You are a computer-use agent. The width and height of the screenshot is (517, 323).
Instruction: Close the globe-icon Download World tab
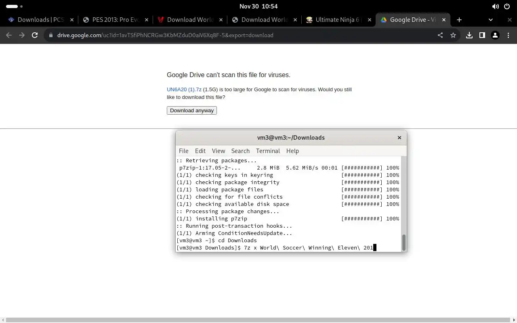point(295,19)
